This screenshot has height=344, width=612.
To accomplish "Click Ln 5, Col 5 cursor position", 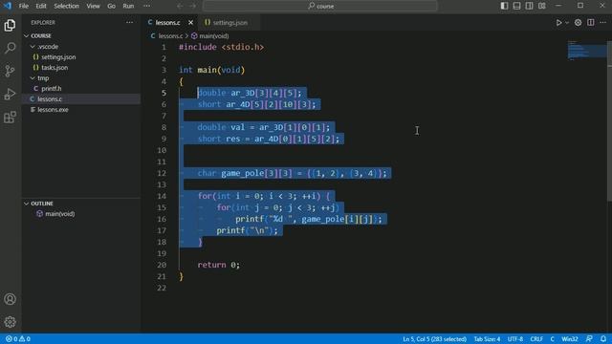I will [434, 339].
